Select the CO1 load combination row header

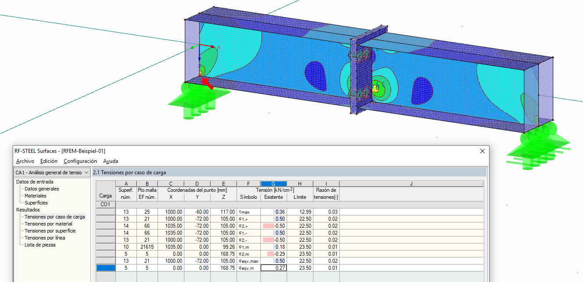(x=105, y=204)
